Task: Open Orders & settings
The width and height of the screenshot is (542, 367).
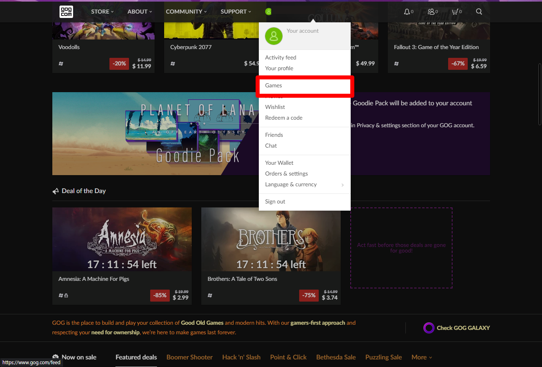Action: tap(286, 174)
